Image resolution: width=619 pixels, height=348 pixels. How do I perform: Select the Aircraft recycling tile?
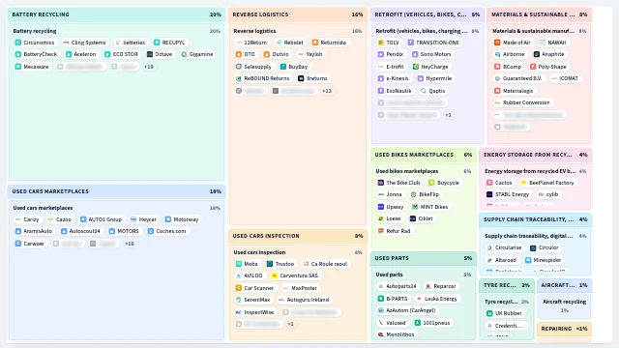(x=564, y=305)
